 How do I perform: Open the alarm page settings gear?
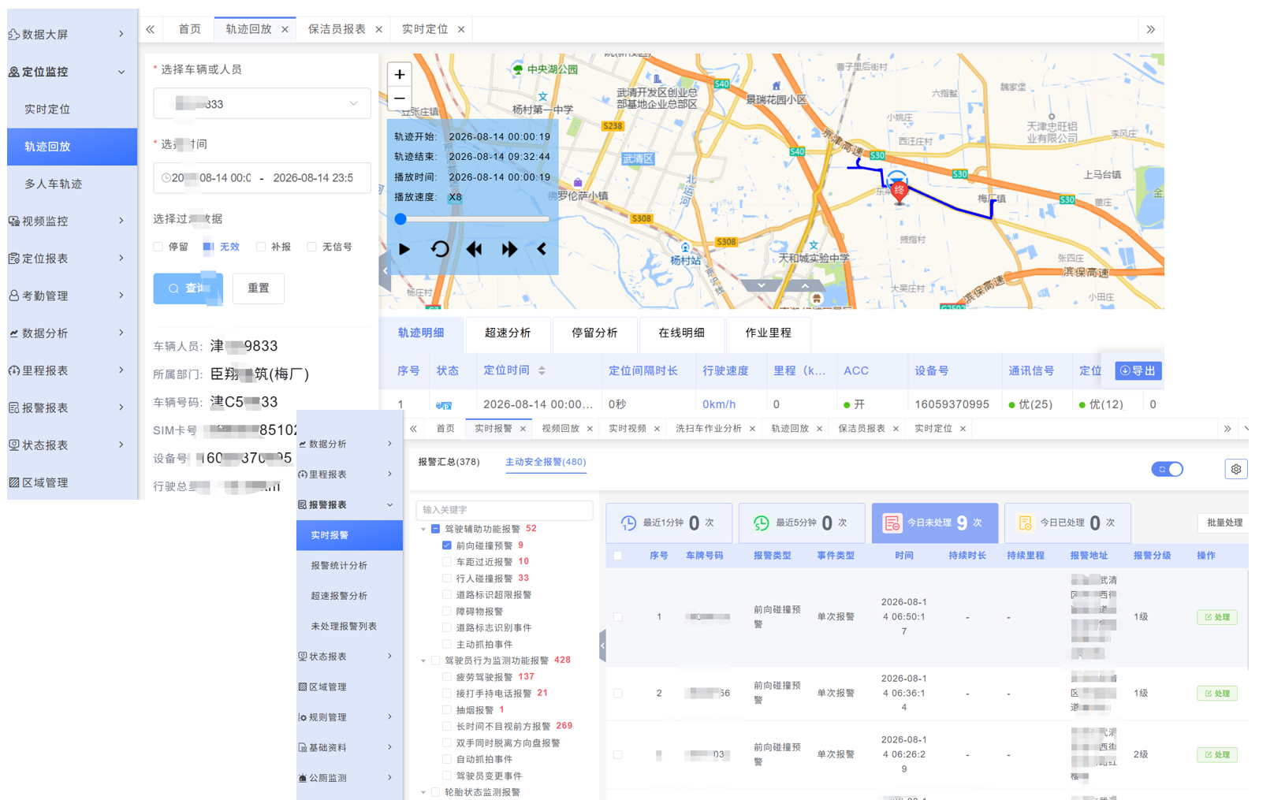1236,469
